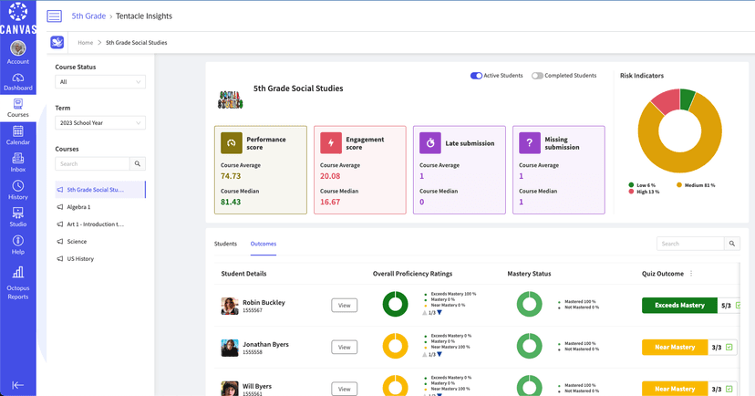755x396 pixels.
Task: Open Help in the Canvas sidebar
Action: pos(18,245)
